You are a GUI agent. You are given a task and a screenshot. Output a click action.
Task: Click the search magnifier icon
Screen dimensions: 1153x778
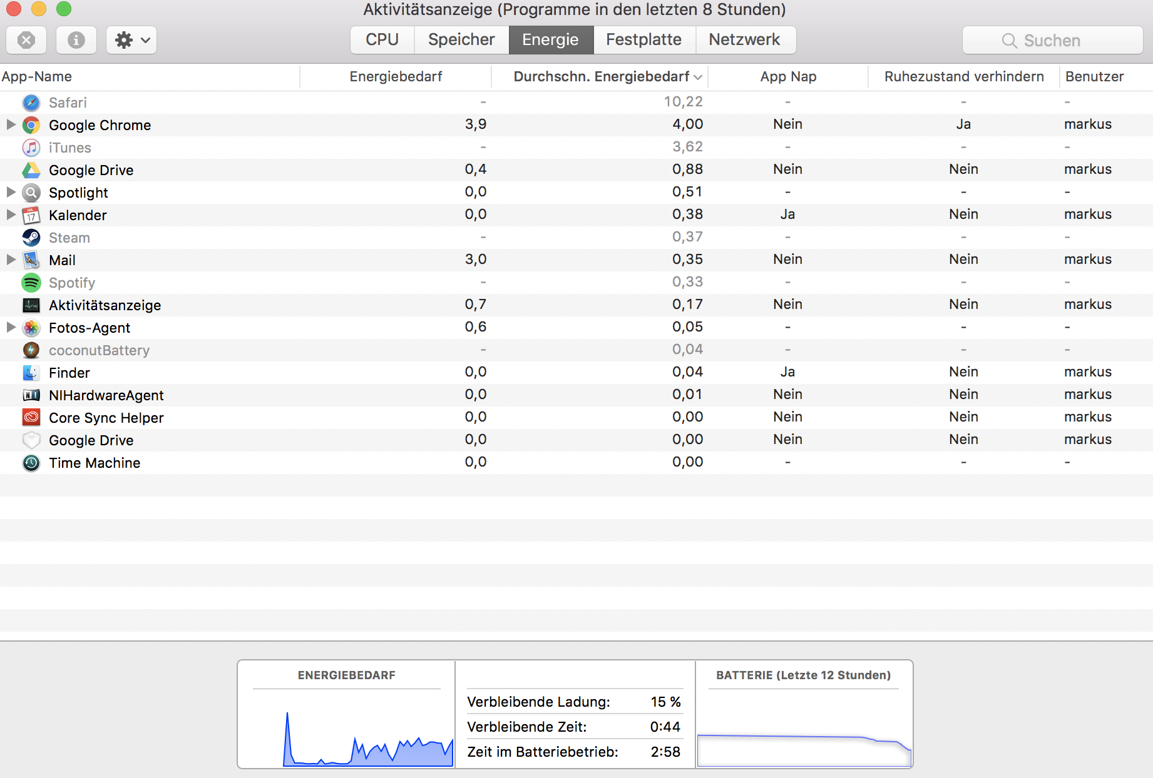click(1009, 41)
